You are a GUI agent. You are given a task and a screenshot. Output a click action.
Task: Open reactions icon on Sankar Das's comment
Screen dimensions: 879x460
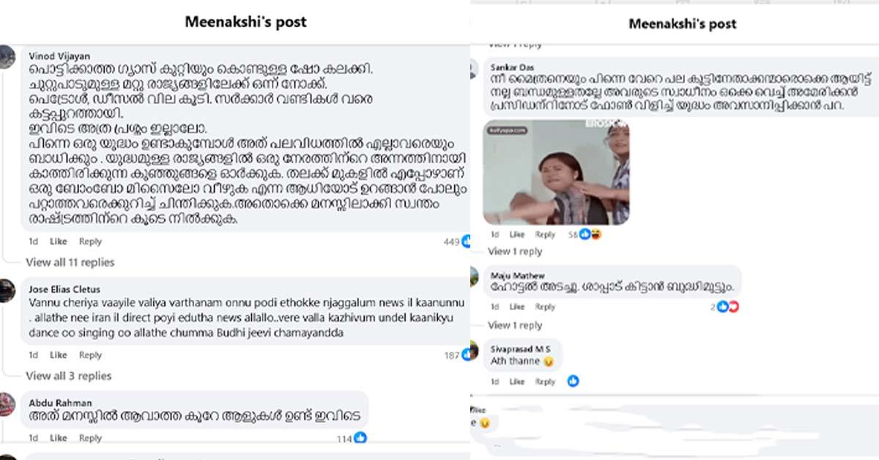(x=590, y=234)
